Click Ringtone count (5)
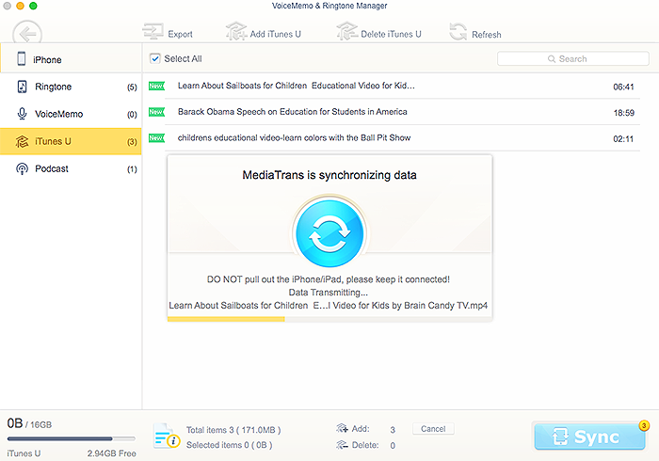Viewport: 659px width, 461px height. pos(132,87)
